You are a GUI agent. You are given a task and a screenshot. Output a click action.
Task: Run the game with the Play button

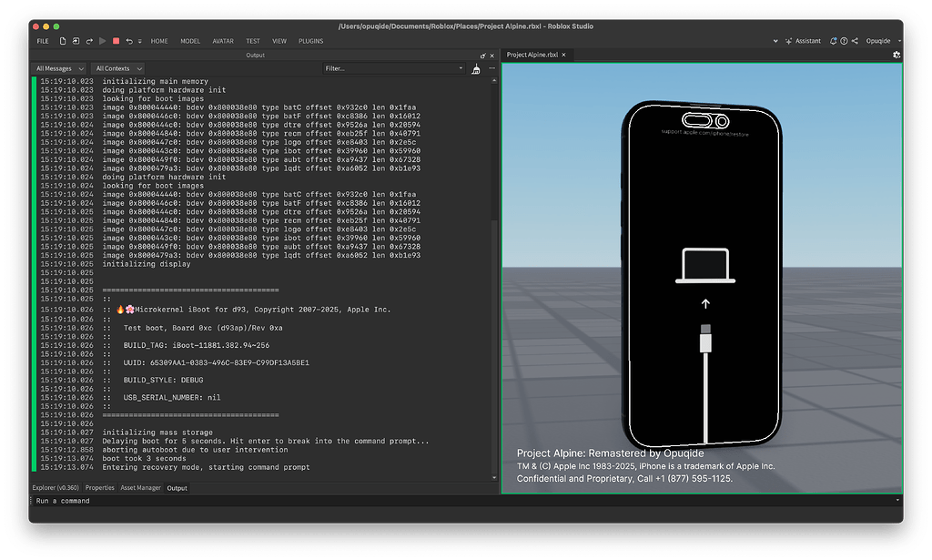pos(103,41)
